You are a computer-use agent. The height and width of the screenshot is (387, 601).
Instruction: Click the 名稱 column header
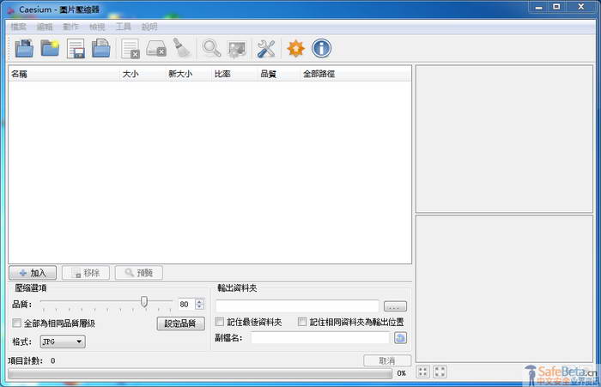[x=64, y=74]
